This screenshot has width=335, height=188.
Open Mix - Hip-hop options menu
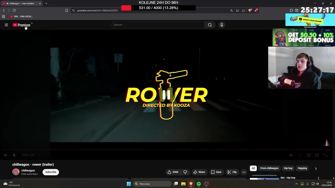click(319, 178)
